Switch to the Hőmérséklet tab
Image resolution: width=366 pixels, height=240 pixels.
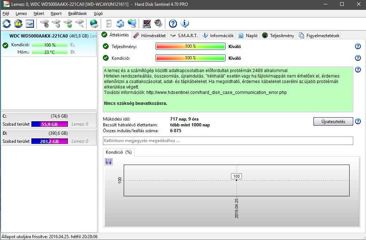click(x=149, y=35)
